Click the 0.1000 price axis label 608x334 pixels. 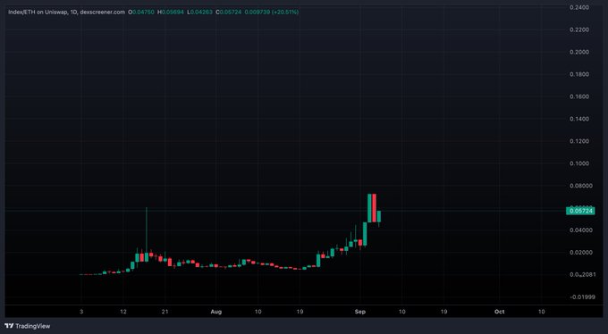coord(580,163)
